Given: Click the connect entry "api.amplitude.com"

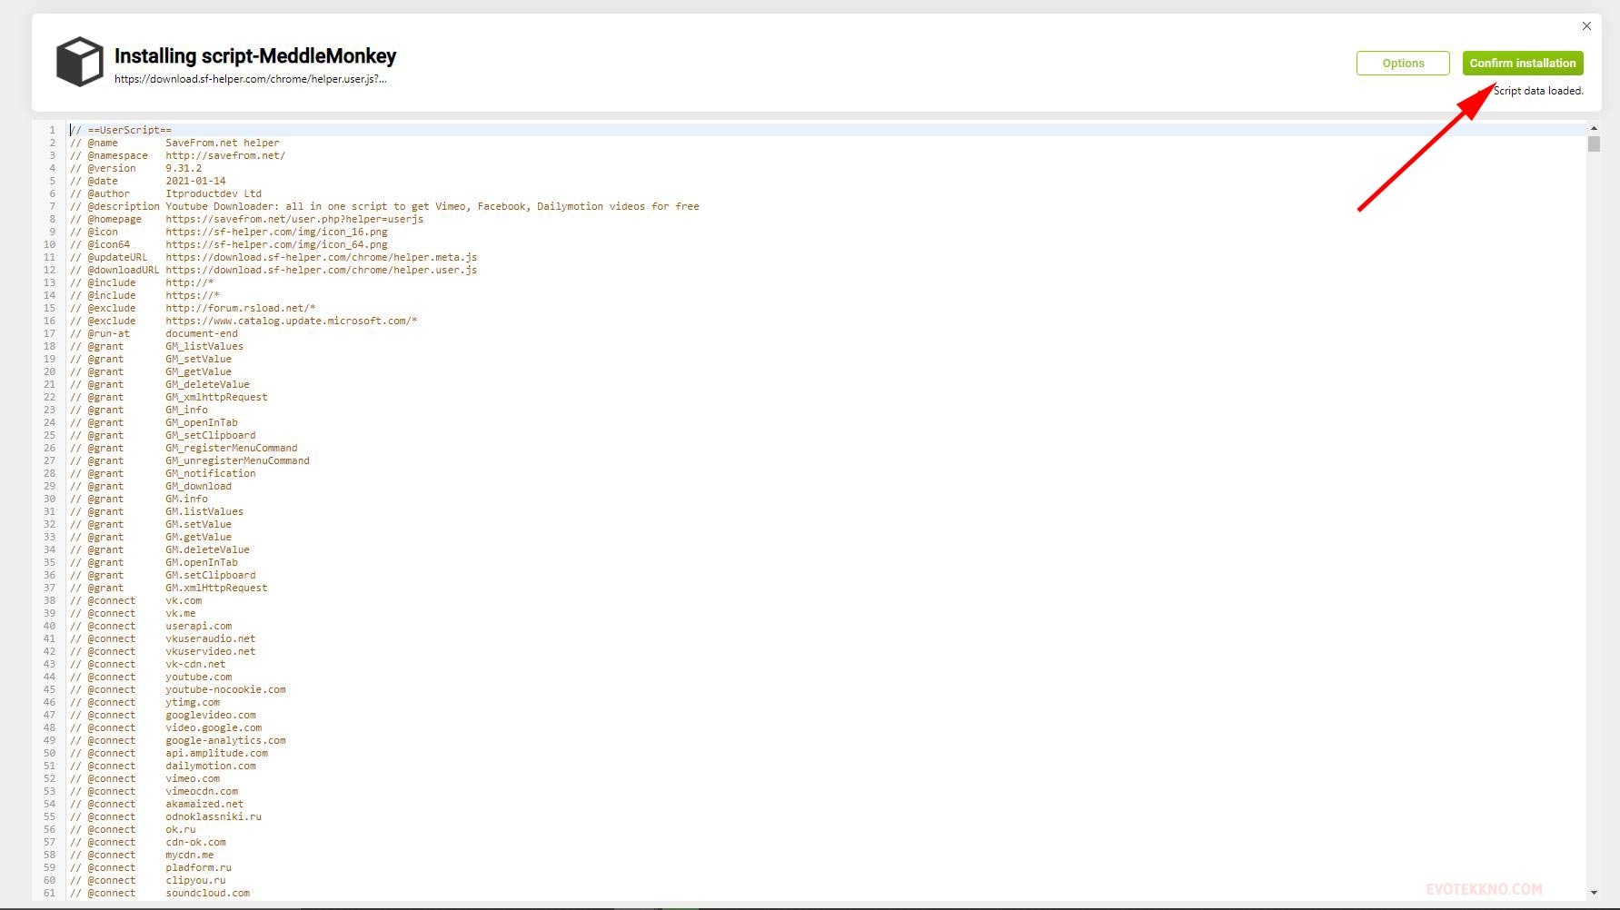Looking at the screenshot, I should [x=216, y=753].
